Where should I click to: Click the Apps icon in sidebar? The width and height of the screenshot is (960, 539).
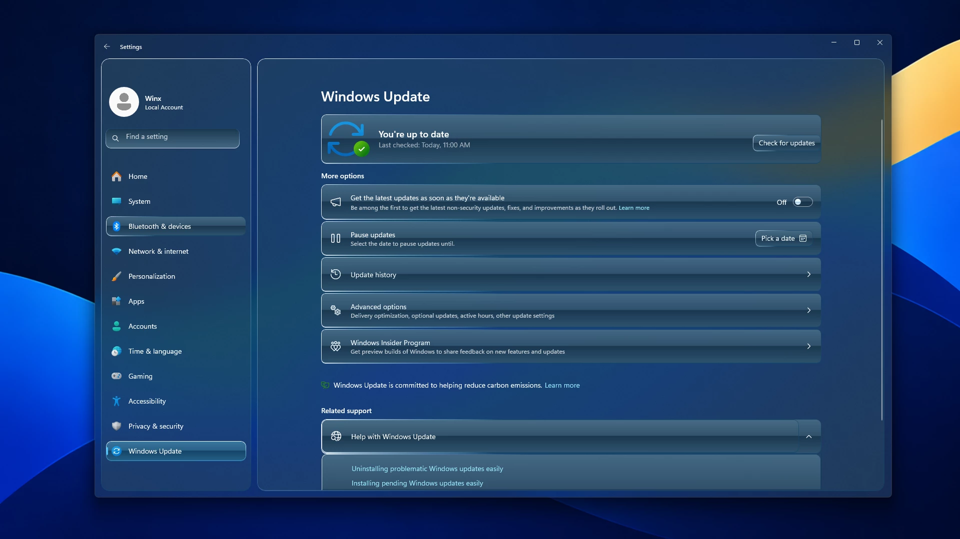117,301
